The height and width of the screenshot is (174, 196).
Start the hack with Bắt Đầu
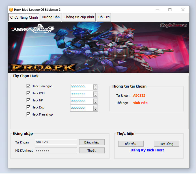[131, 144]
